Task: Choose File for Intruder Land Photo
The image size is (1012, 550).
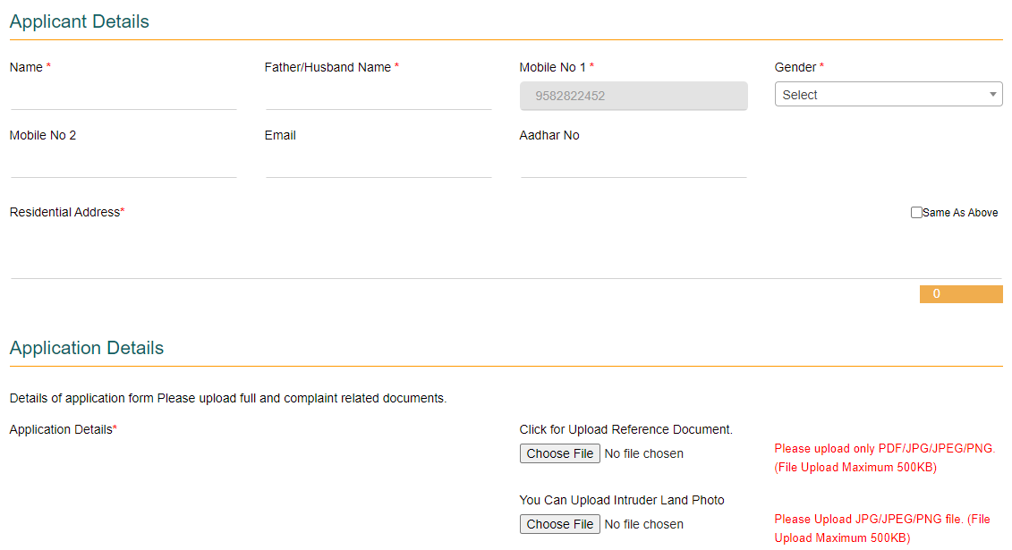Action: pos(559,524)
